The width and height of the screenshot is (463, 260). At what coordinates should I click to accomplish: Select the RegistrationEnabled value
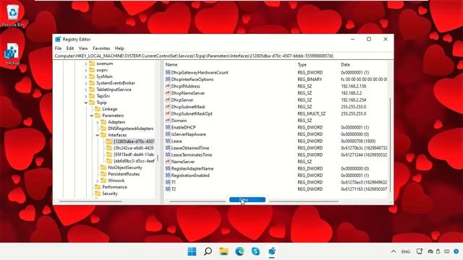point(190,175)
